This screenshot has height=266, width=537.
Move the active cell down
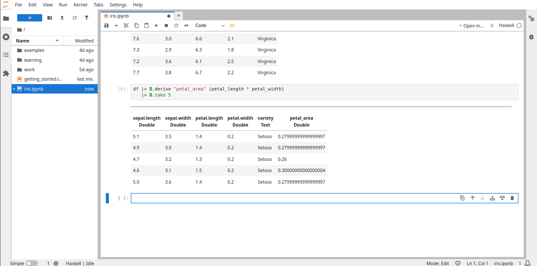482,198
